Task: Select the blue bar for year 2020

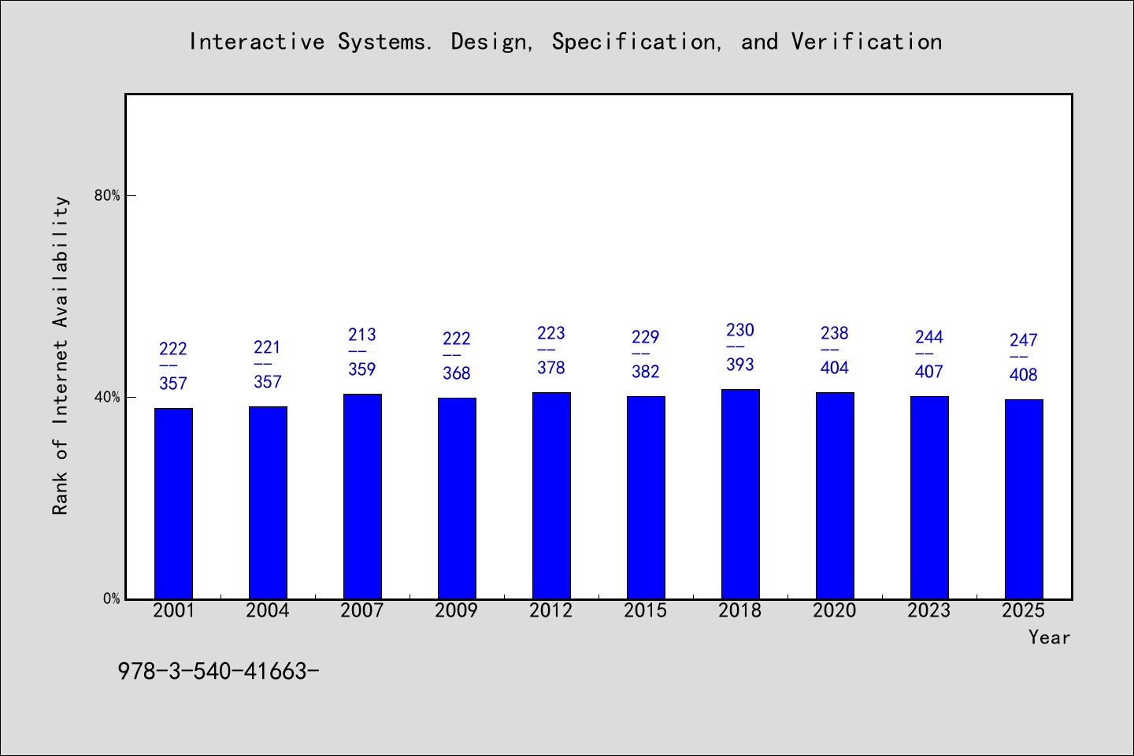Action: (x=835, y=495)
